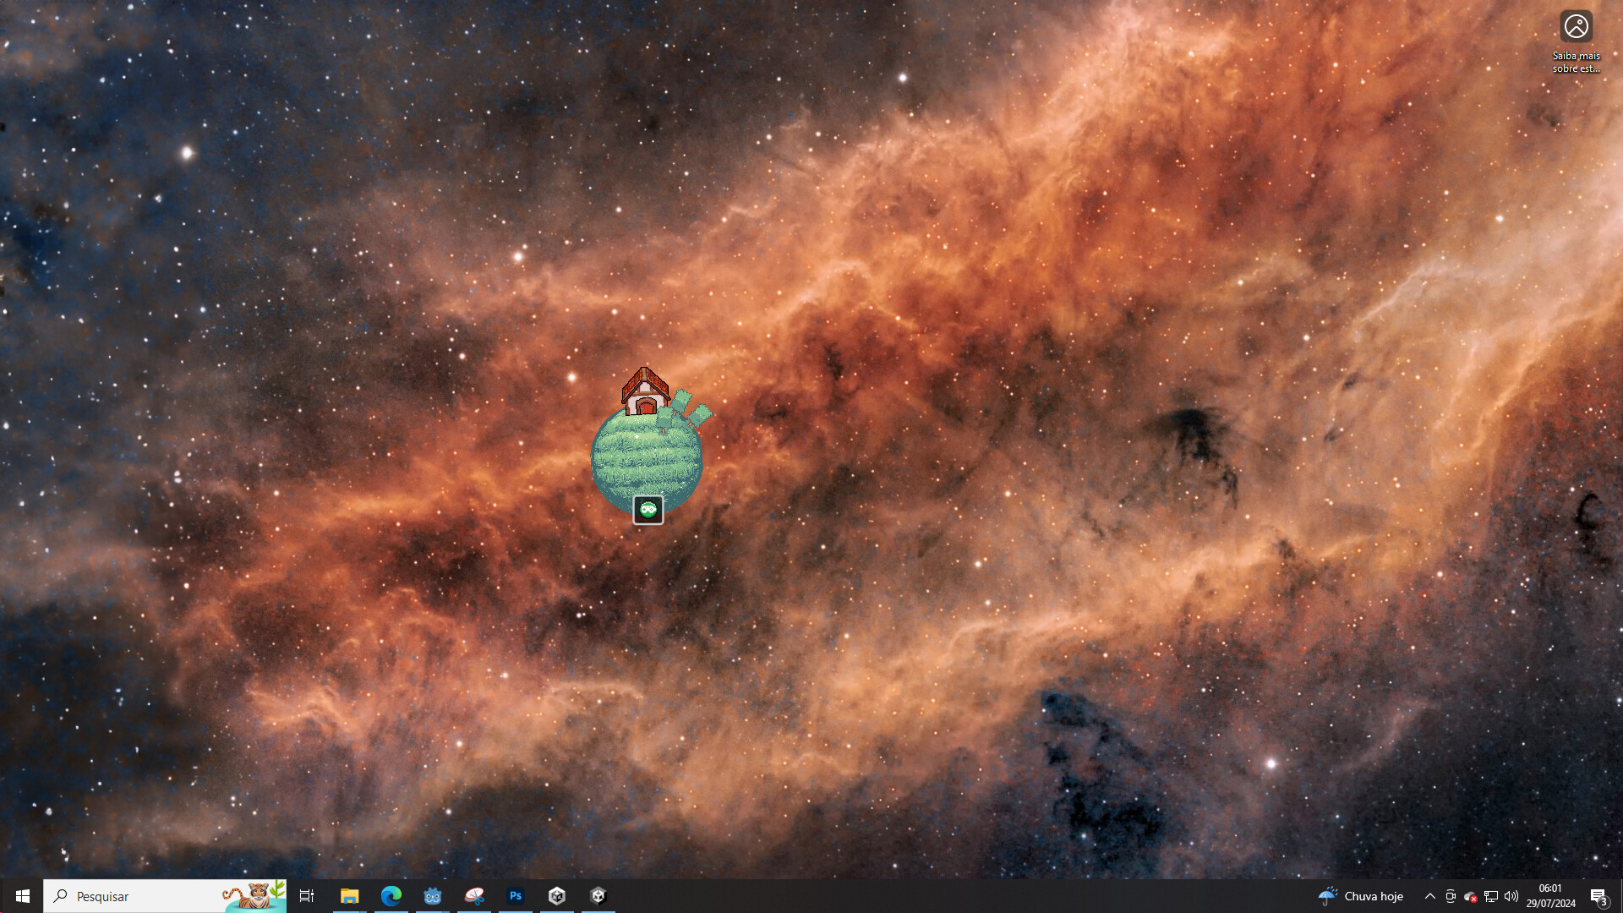This screenshot has height=913, width=1623.
Task: Open Task View from the taskbar
Action: click(307, 896)
